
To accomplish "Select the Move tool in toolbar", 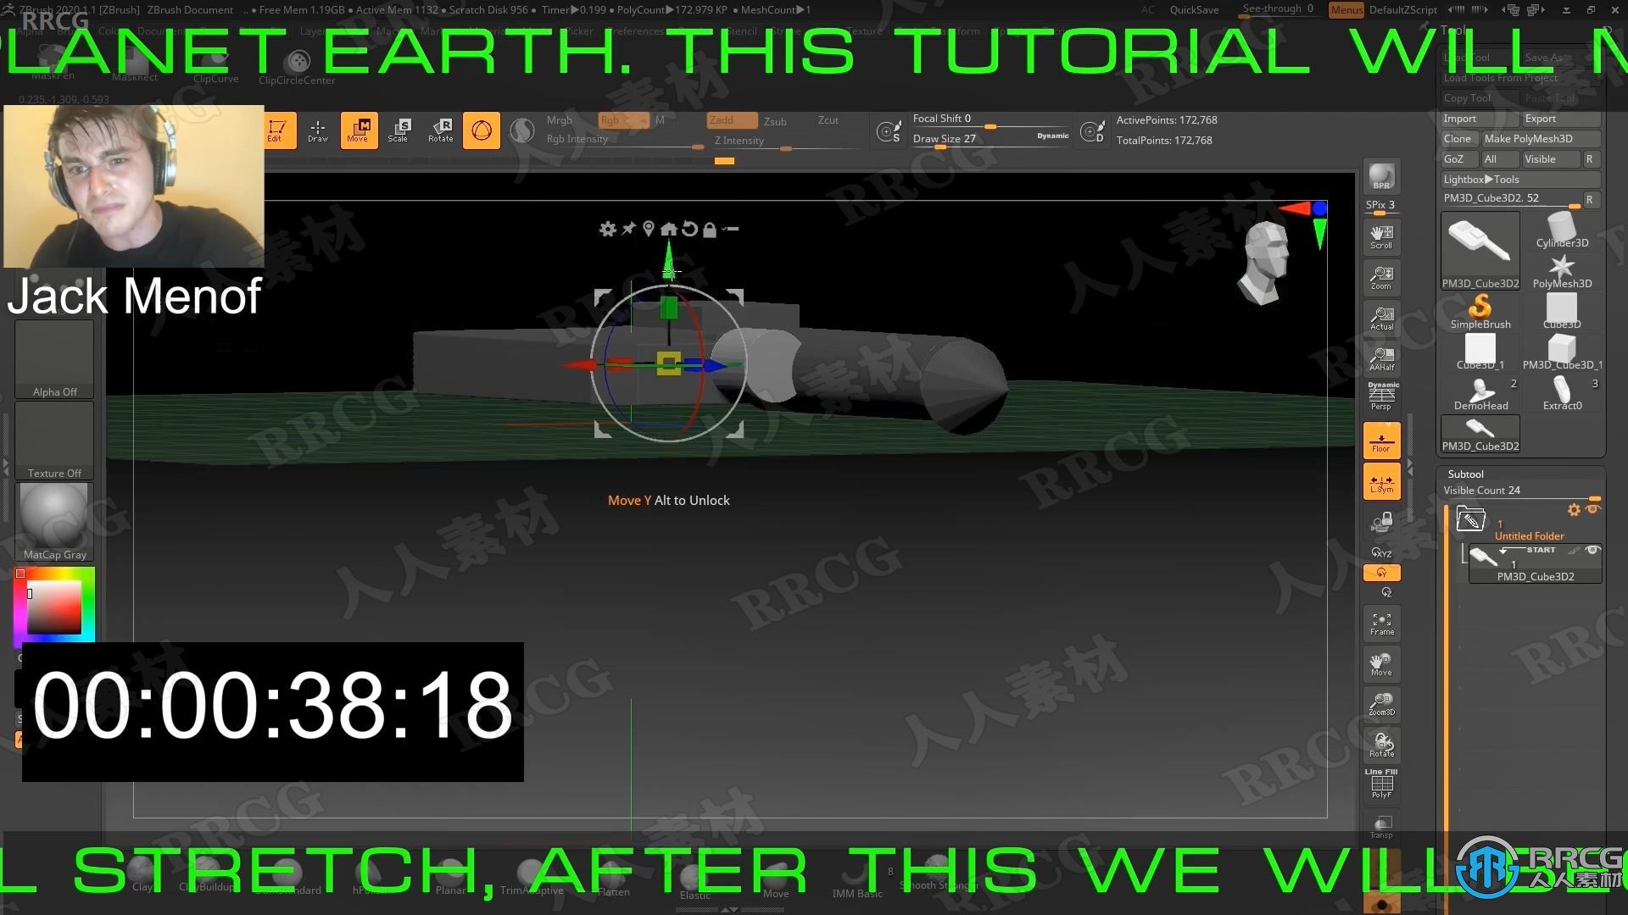I will [x=358, y=129].
